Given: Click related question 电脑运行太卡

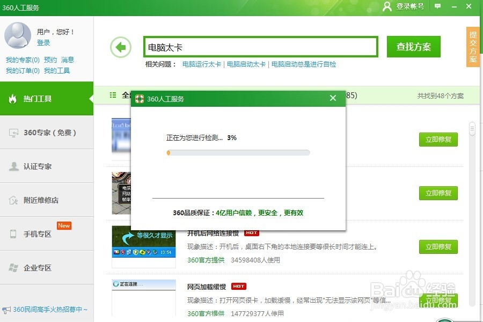Looking at the screenshot, I should click(202, 64).
